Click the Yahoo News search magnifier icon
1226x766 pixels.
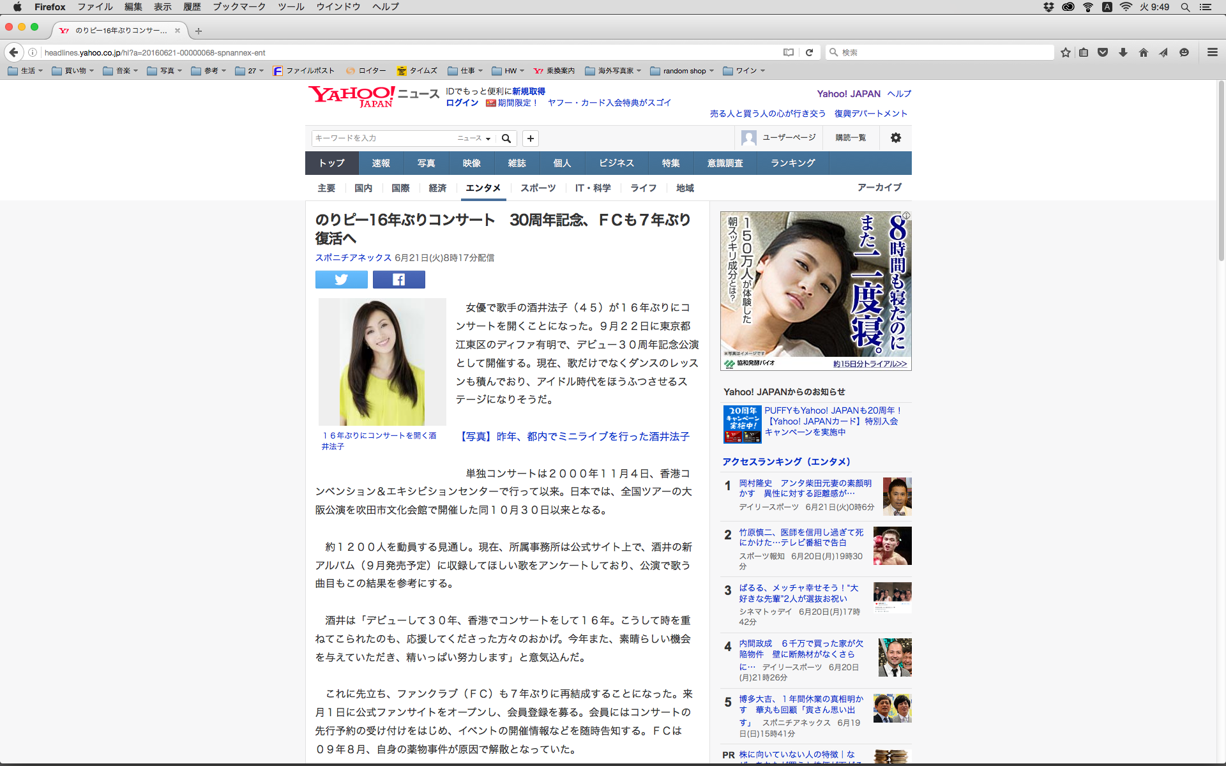click(506, 139)
